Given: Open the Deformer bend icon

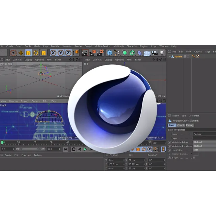Looking at the screenshot, I should point(139,53).
